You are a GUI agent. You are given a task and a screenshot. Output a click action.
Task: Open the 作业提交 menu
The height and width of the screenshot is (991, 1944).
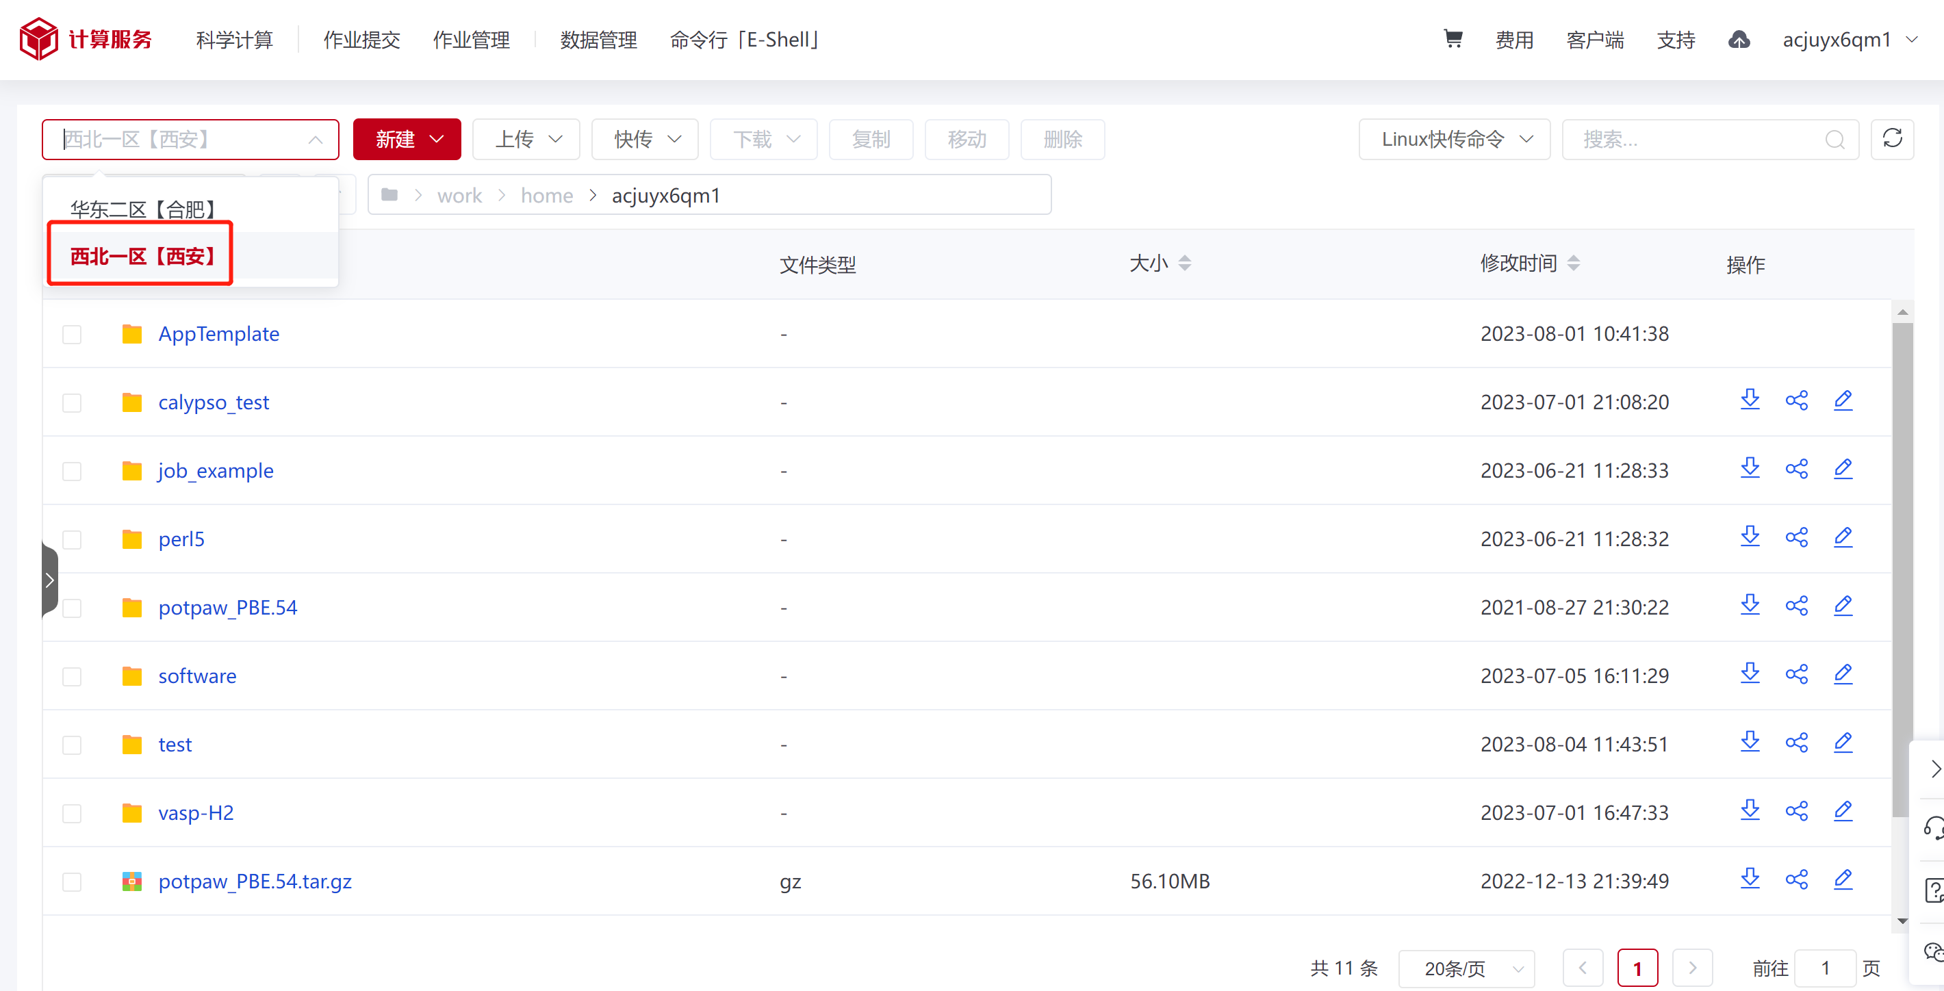point(361,39)
